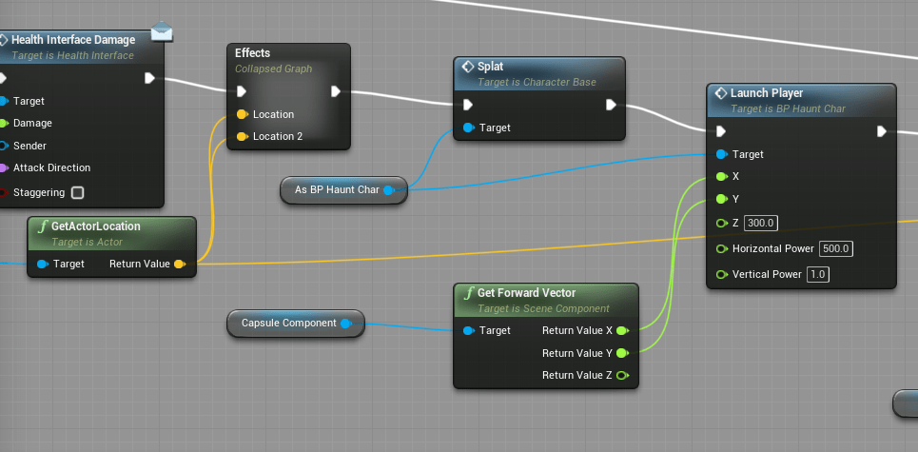Click Launch Player's output execution pin
Image resolution: width=918 pixels, height=452 pixels.
(882, 131)
